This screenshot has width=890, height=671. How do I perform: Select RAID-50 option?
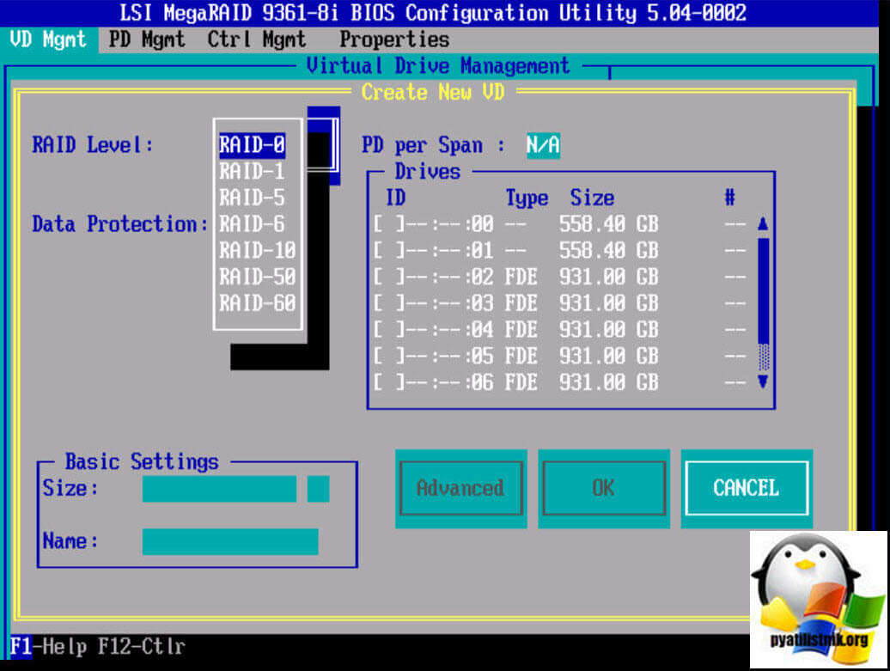pyautogui.click(x=258, y=277)
